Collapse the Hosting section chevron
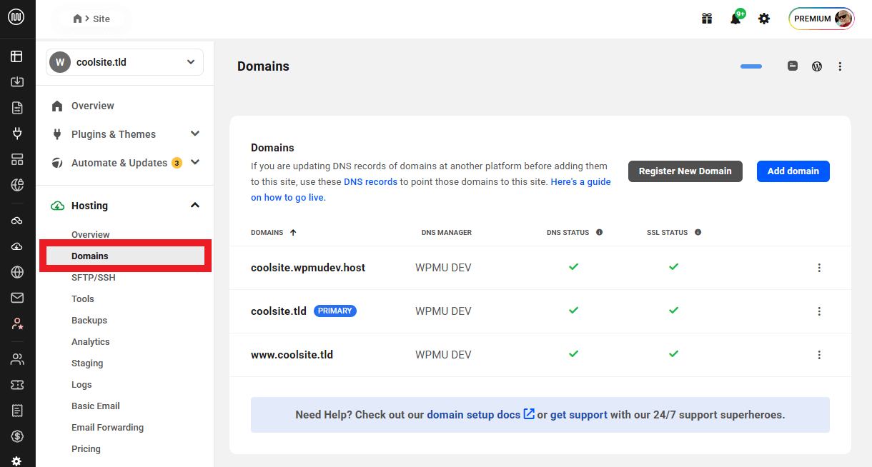 point(195,205)
